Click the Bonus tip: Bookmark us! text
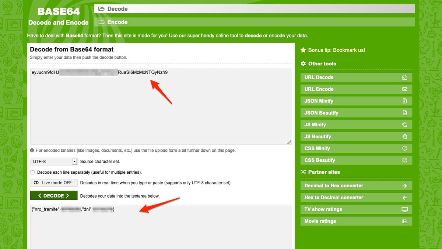Image resolution: width=442 pixels, height=249 pixels. (337, 50)
